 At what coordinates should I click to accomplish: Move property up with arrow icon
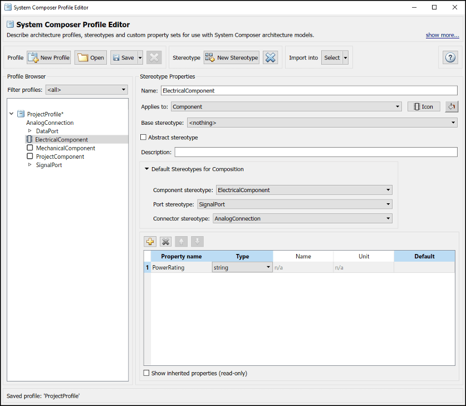(182, 242)
